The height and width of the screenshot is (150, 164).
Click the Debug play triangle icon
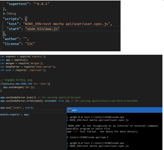(4, 14)
